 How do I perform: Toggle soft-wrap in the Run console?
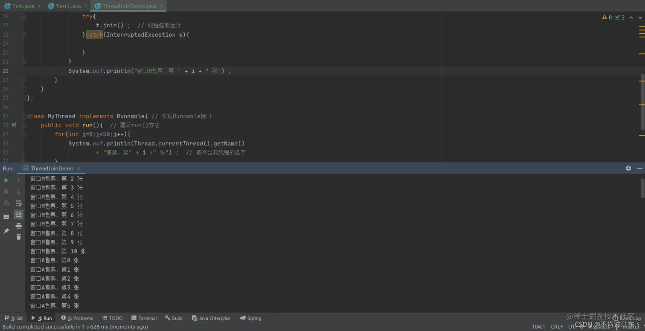click(18, 203)
